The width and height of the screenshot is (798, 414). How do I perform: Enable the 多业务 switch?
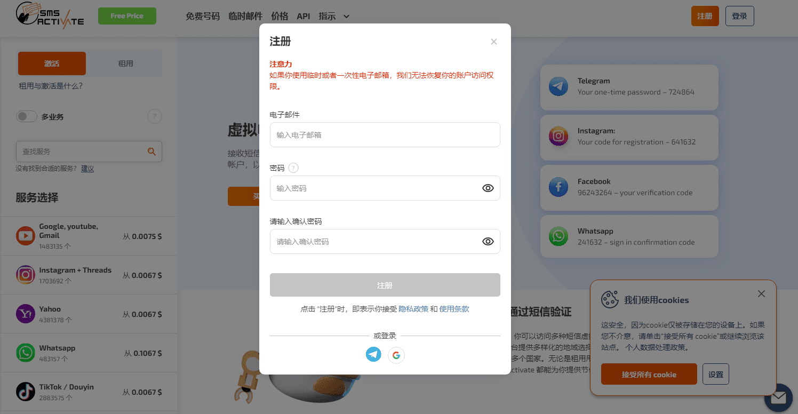coord(27,116)
